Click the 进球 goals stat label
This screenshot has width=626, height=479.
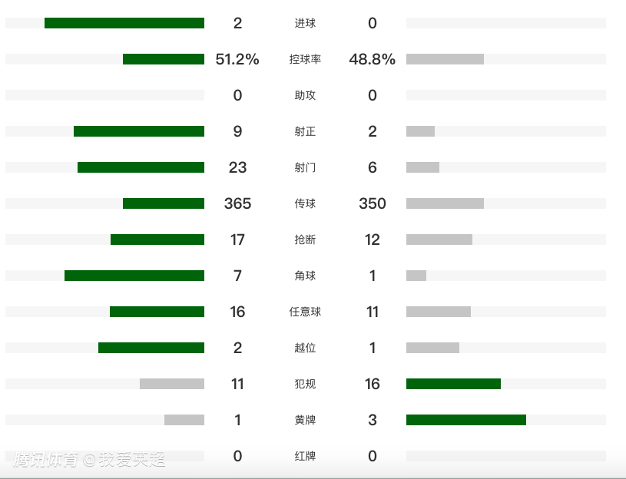tap(305, 23)
